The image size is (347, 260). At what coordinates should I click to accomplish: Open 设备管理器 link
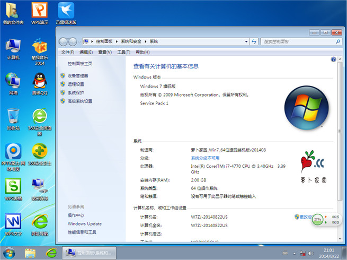click(78, 76)
